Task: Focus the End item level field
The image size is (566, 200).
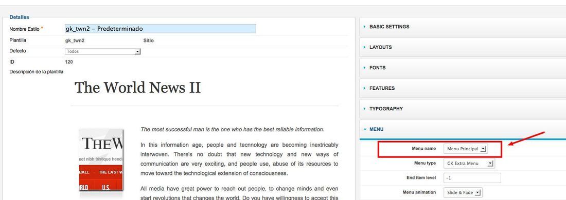Action: pos(472,178)
